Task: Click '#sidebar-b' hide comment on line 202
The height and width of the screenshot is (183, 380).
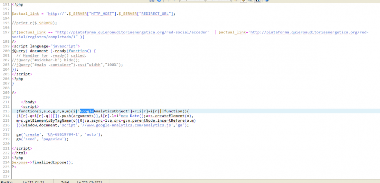Action: coord(46,60)
